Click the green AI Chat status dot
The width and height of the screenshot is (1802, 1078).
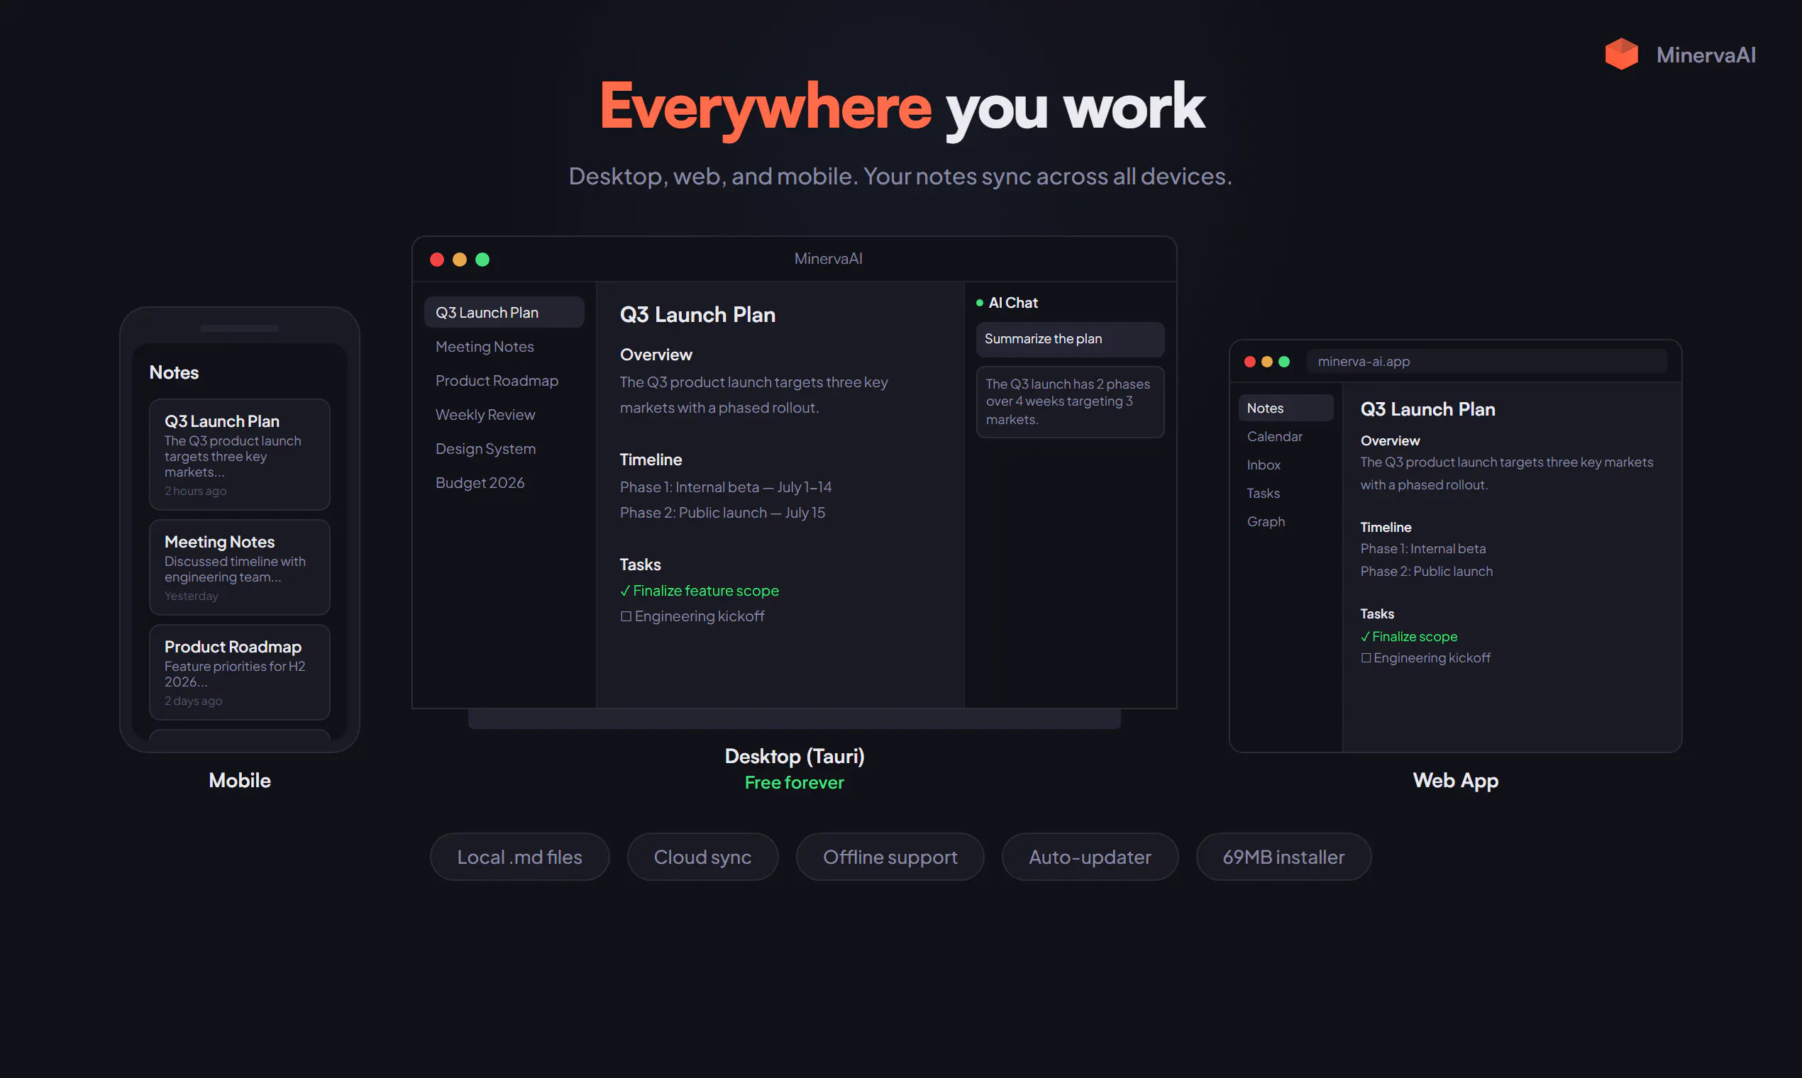980,303
